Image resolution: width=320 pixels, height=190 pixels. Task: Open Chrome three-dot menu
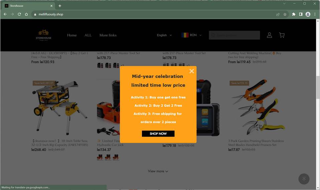pyautogui.click(x=315, y=14)
